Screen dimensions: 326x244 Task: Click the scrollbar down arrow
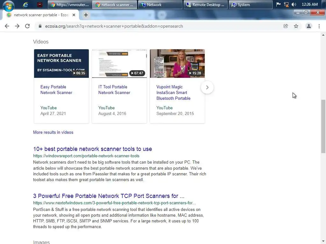pyautogui.click(x=323, y=242)
